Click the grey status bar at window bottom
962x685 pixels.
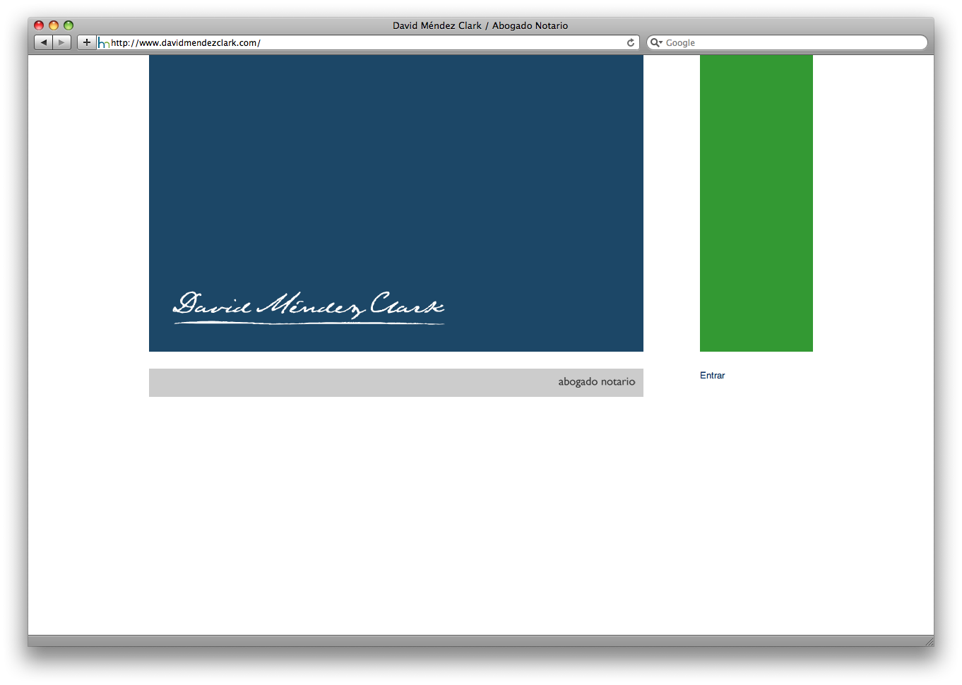point(480,641)
